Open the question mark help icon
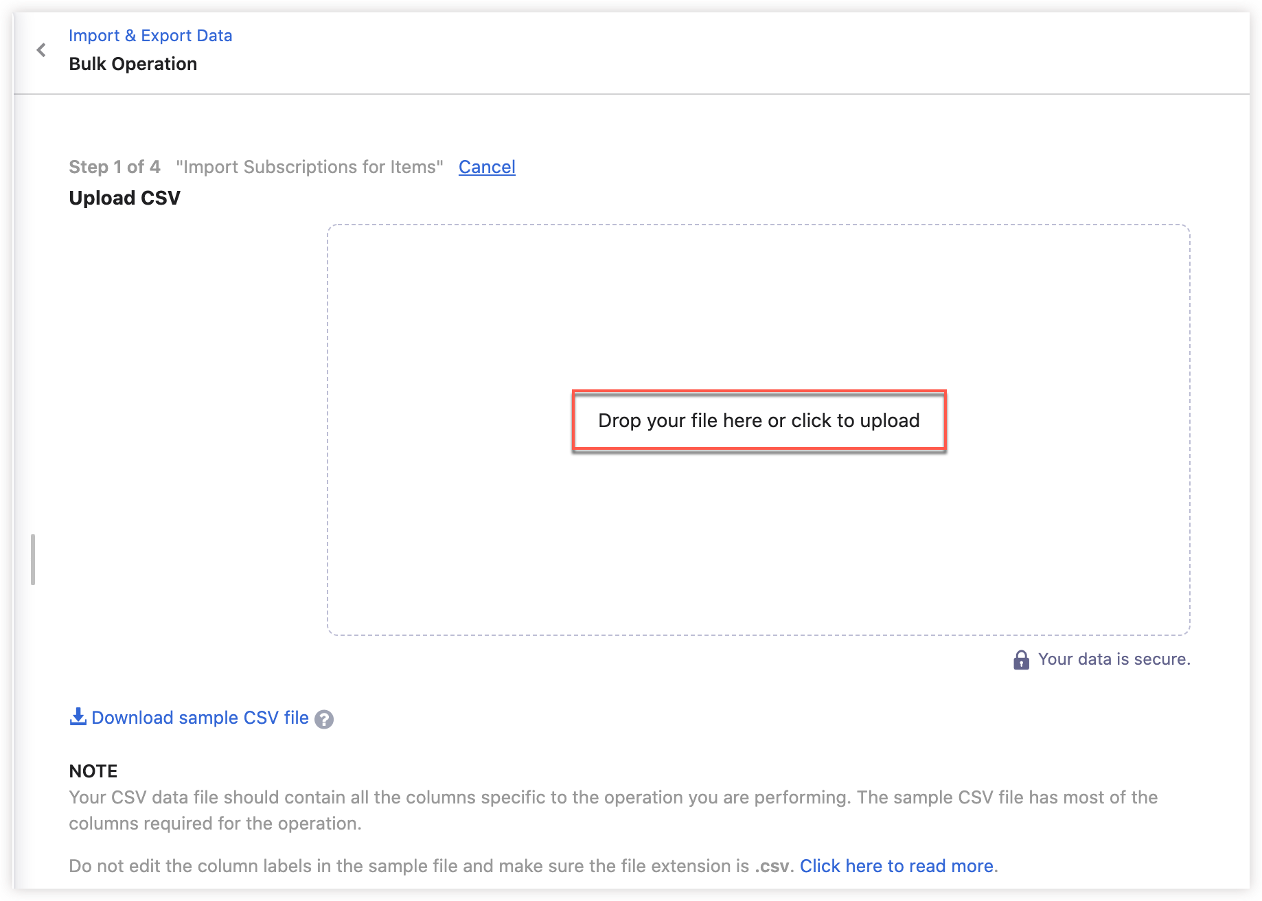 click(324, 719)
